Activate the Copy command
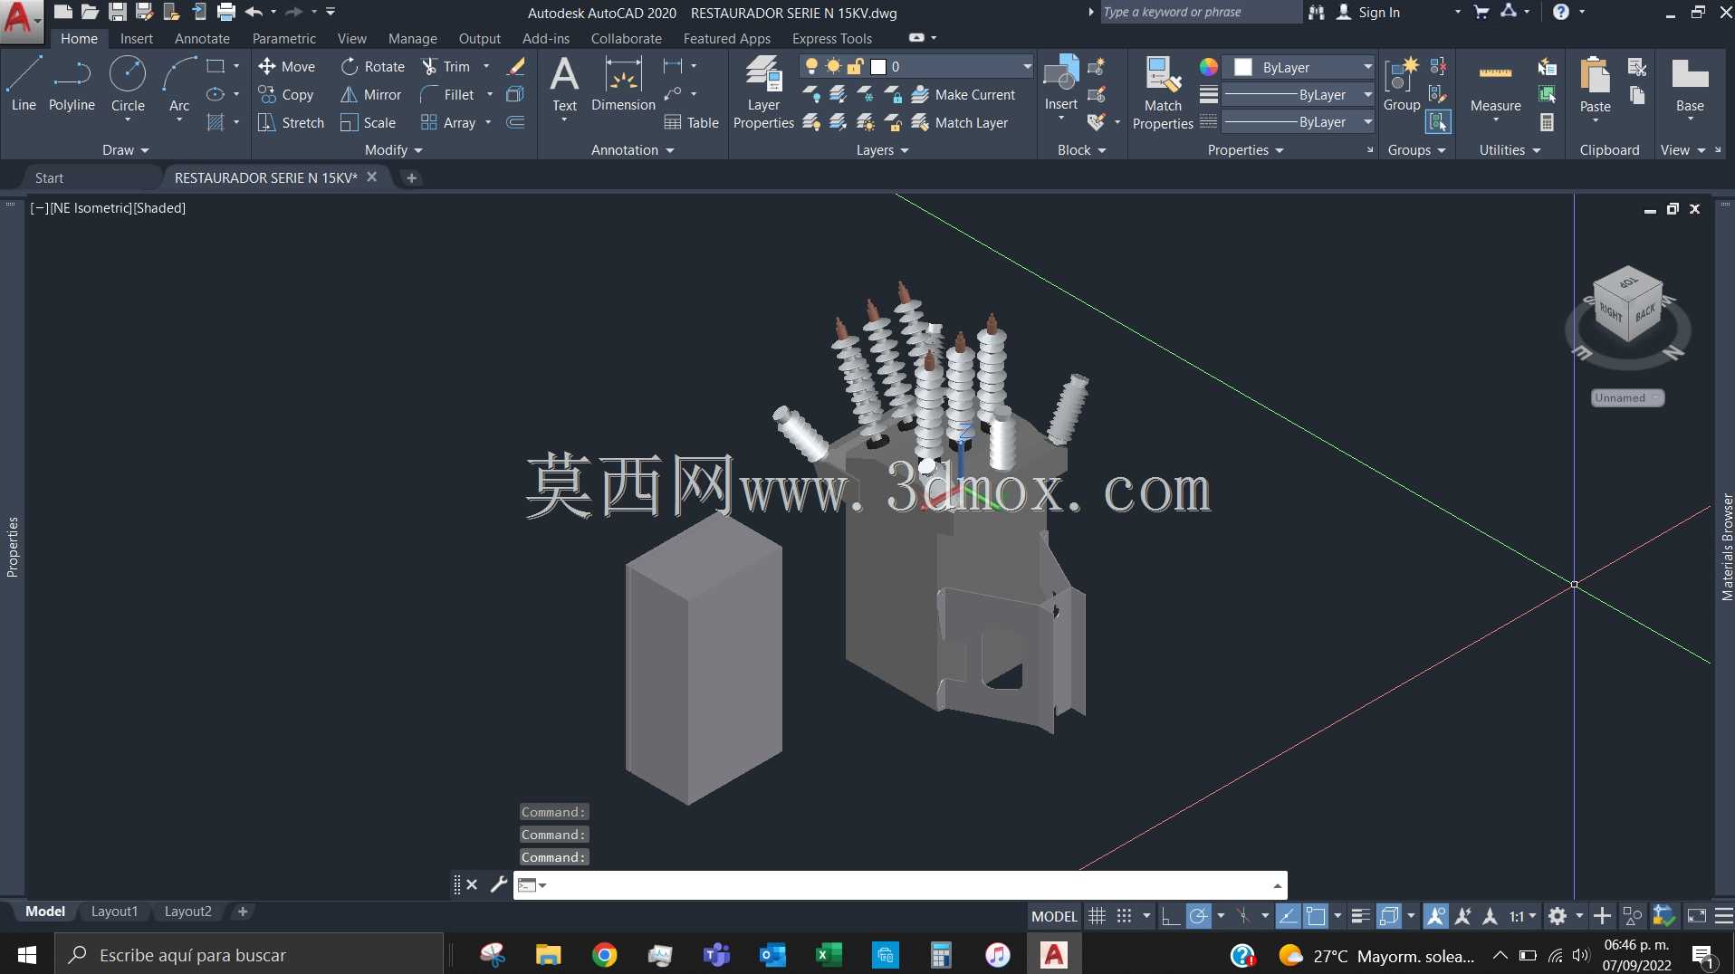 [x=286, y=94]
